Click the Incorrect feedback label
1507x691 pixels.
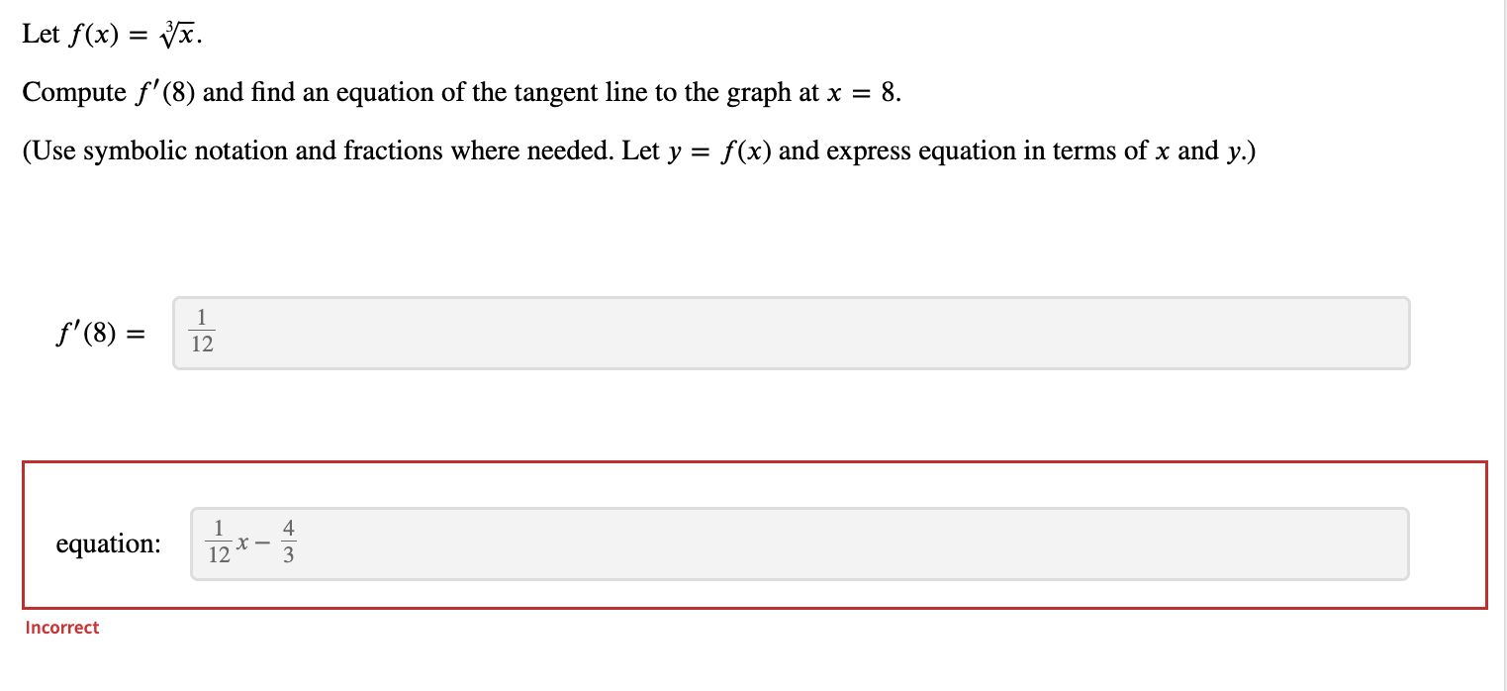(61, 627)
